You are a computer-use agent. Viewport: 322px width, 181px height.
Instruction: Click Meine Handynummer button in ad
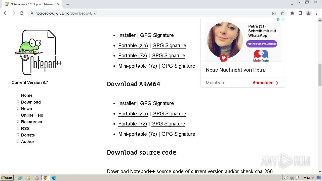262,44
